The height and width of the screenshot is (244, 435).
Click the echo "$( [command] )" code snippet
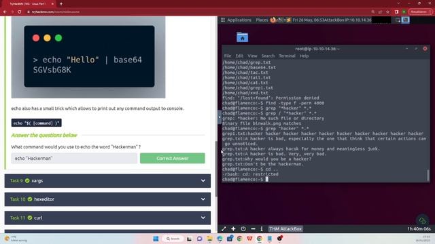36,123
